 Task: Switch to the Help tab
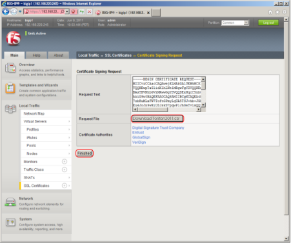pos(36,55)
